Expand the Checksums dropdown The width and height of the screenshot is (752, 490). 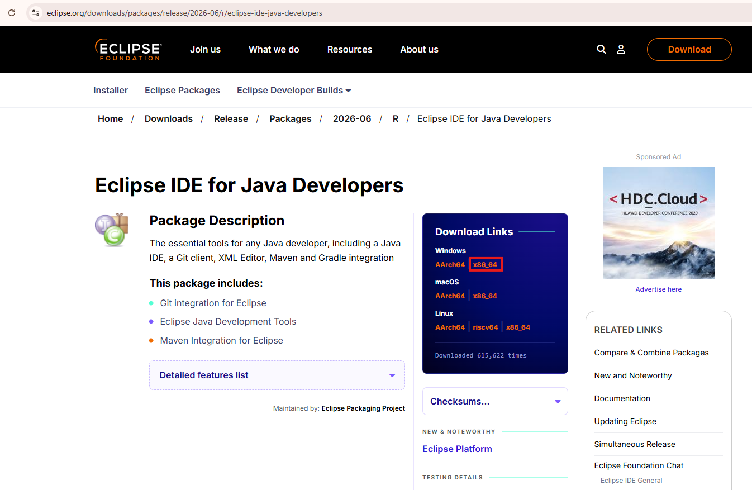(495, 401)
